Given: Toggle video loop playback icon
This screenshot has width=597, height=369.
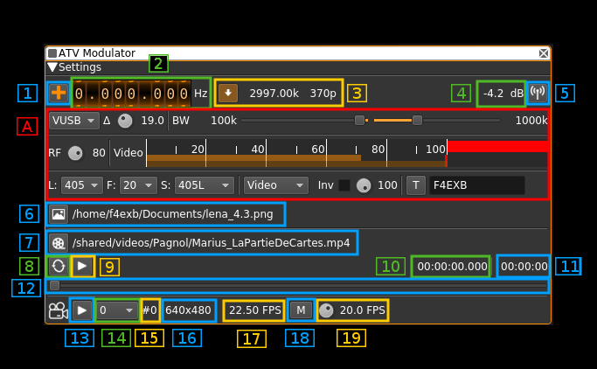Looking at the screenshot, I should point(59,266).
